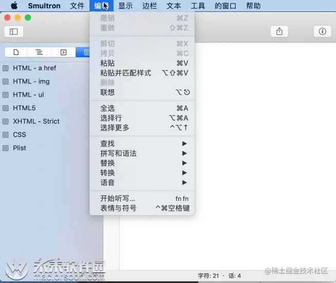Expand the 语音 submenu
The height and width of the screenshot is (283, 336).
(142, 183)
